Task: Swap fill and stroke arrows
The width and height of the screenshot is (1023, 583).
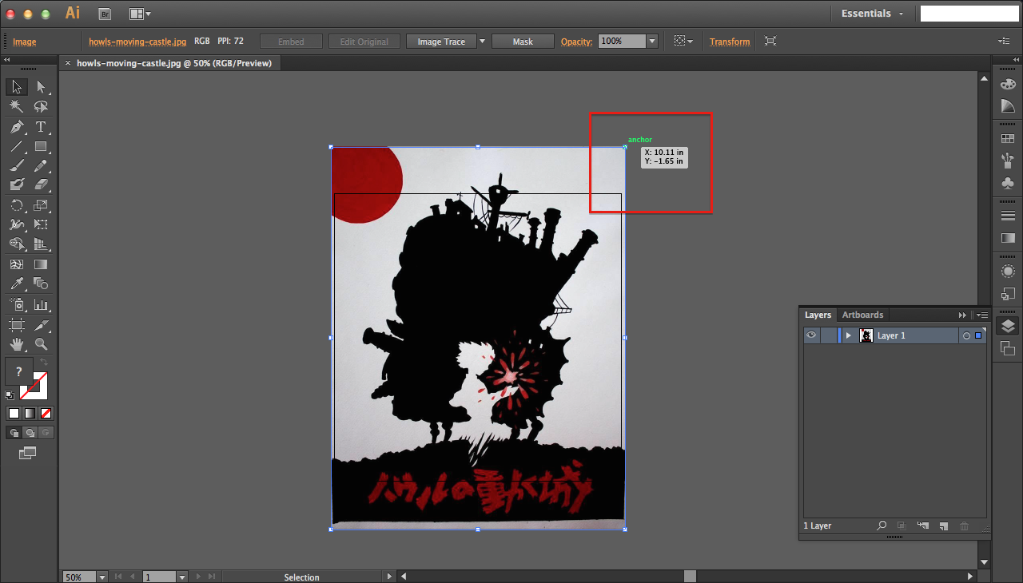Action: (45, 363)
